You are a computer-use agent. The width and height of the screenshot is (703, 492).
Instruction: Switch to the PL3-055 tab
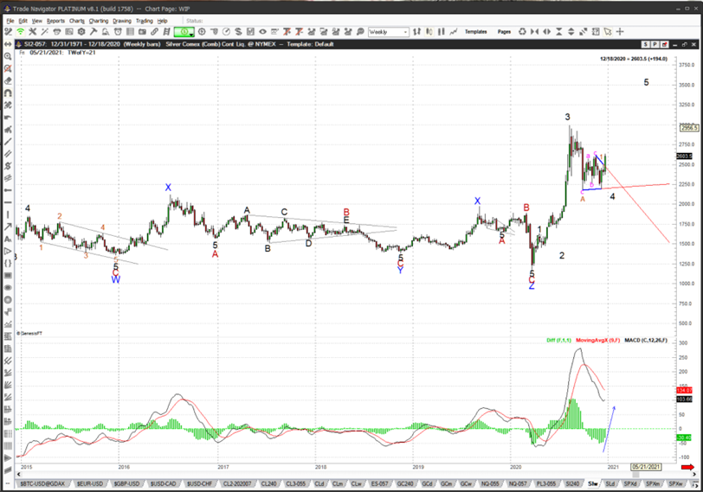pyautogui.click(x=546, y=484)
